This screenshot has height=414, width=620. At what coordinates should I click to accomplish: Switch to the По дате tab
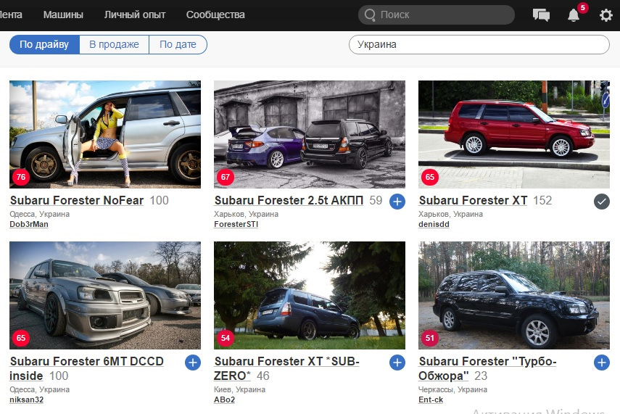coord(178,44)
